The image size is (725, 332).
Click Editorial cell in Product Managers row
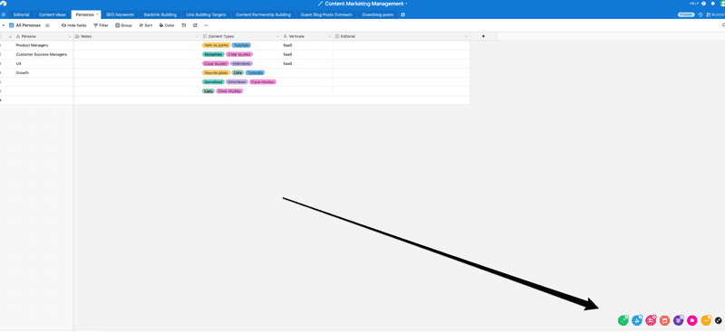[x=401, y=45]
